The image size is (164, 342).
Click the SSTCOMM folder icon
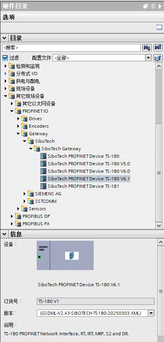(31, 201)
